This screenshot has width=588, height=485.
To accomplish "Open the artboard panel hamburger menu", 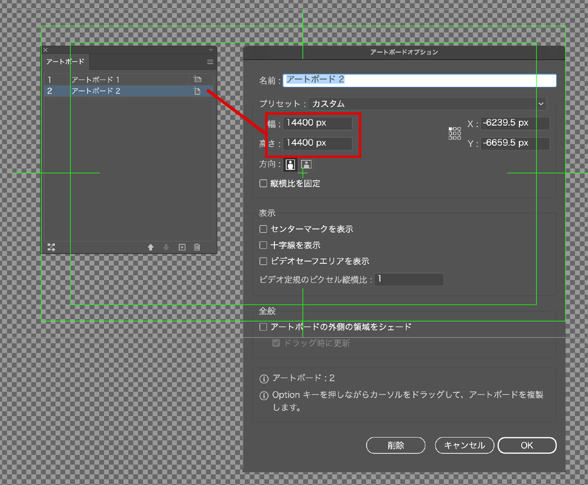I will [210, 62].
